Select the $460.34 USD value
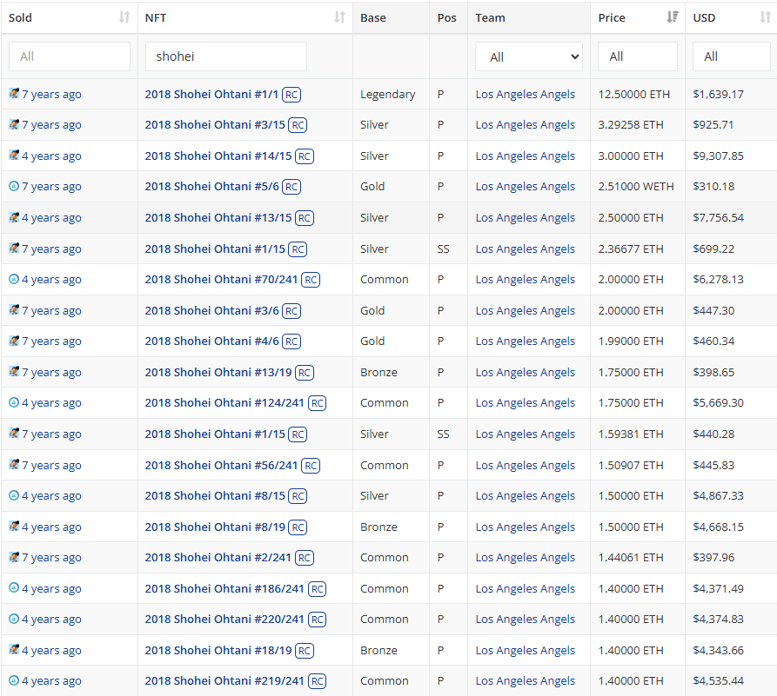This screenshot has height=696, width=777. [713, 341]
